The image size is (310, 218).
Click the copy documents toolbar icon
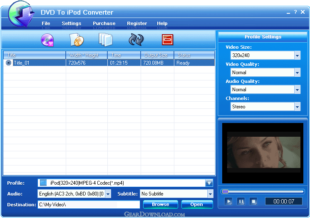point(106,40)
